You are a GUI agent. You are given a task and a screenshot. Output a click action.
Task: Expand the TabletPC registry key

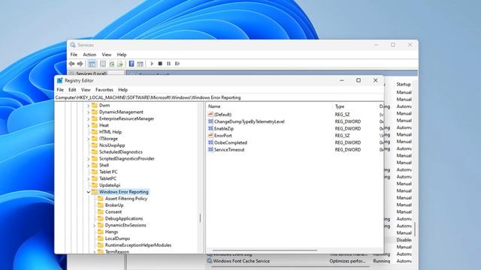89,178
